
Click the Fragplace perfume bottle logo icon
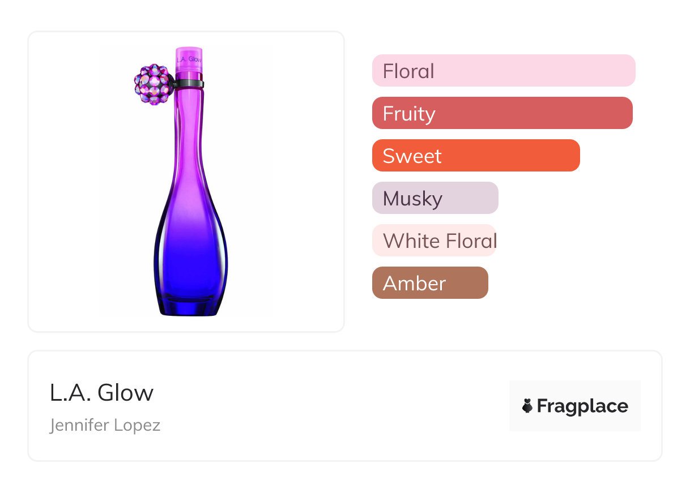tap(527, 406)
